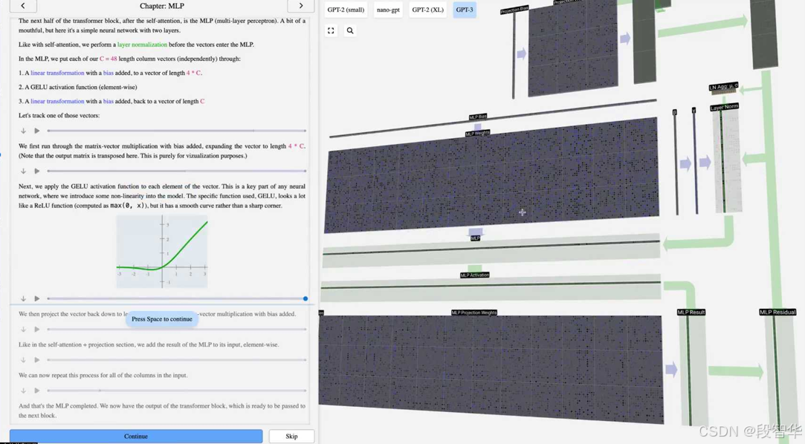Viewport: 805px width, 444px height.
Task: Click the MLP Residual label
Action: coord(777,313)
